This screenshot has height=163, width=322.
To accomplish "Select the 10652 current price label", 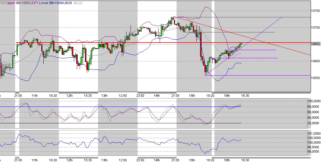I will click(x=316, y=44).
